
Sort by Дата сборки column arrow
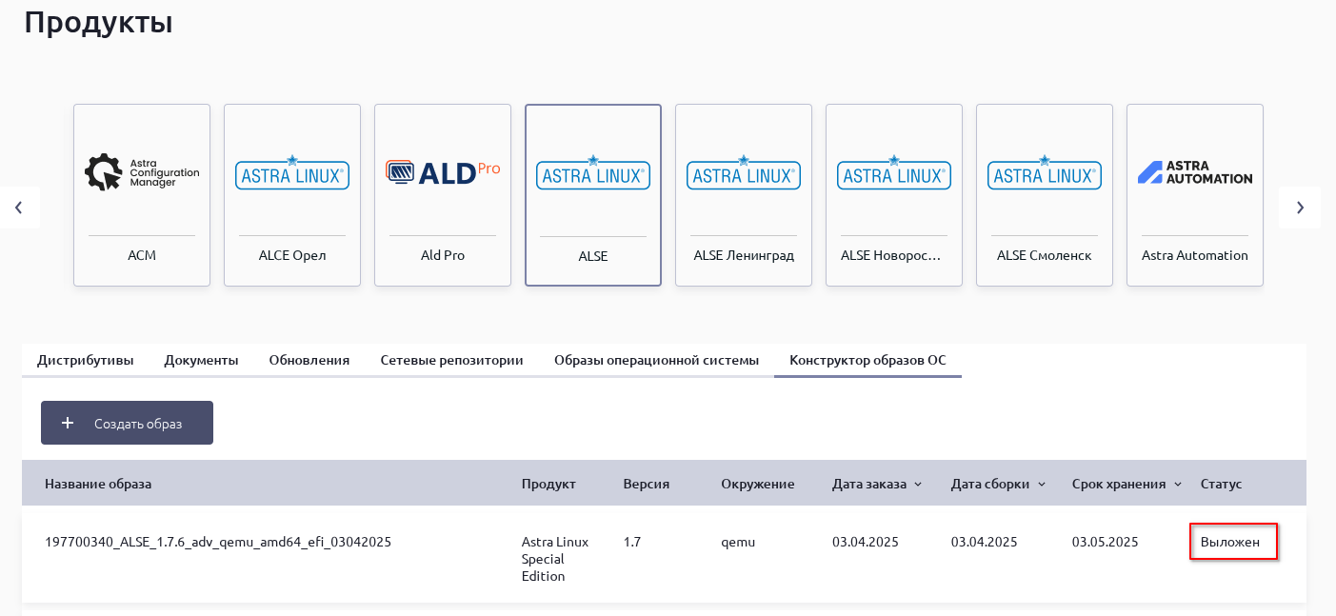(x=1042, y=485)
